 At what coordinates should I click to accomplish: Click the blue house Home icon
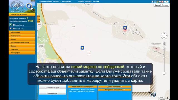point(29,6)
